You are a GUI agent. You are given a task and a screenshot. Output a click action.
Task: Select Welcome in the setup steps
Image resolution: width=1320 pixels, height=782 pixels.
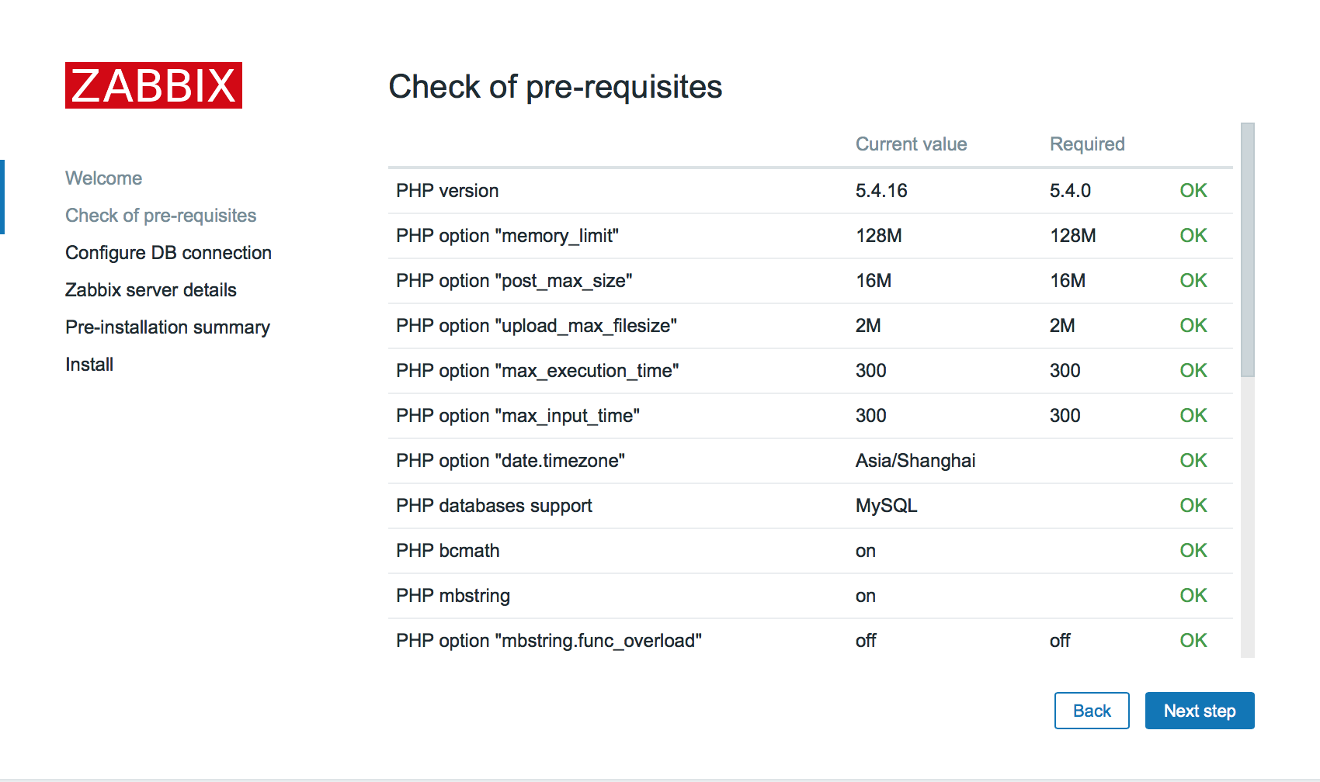(x=104, y=178)
